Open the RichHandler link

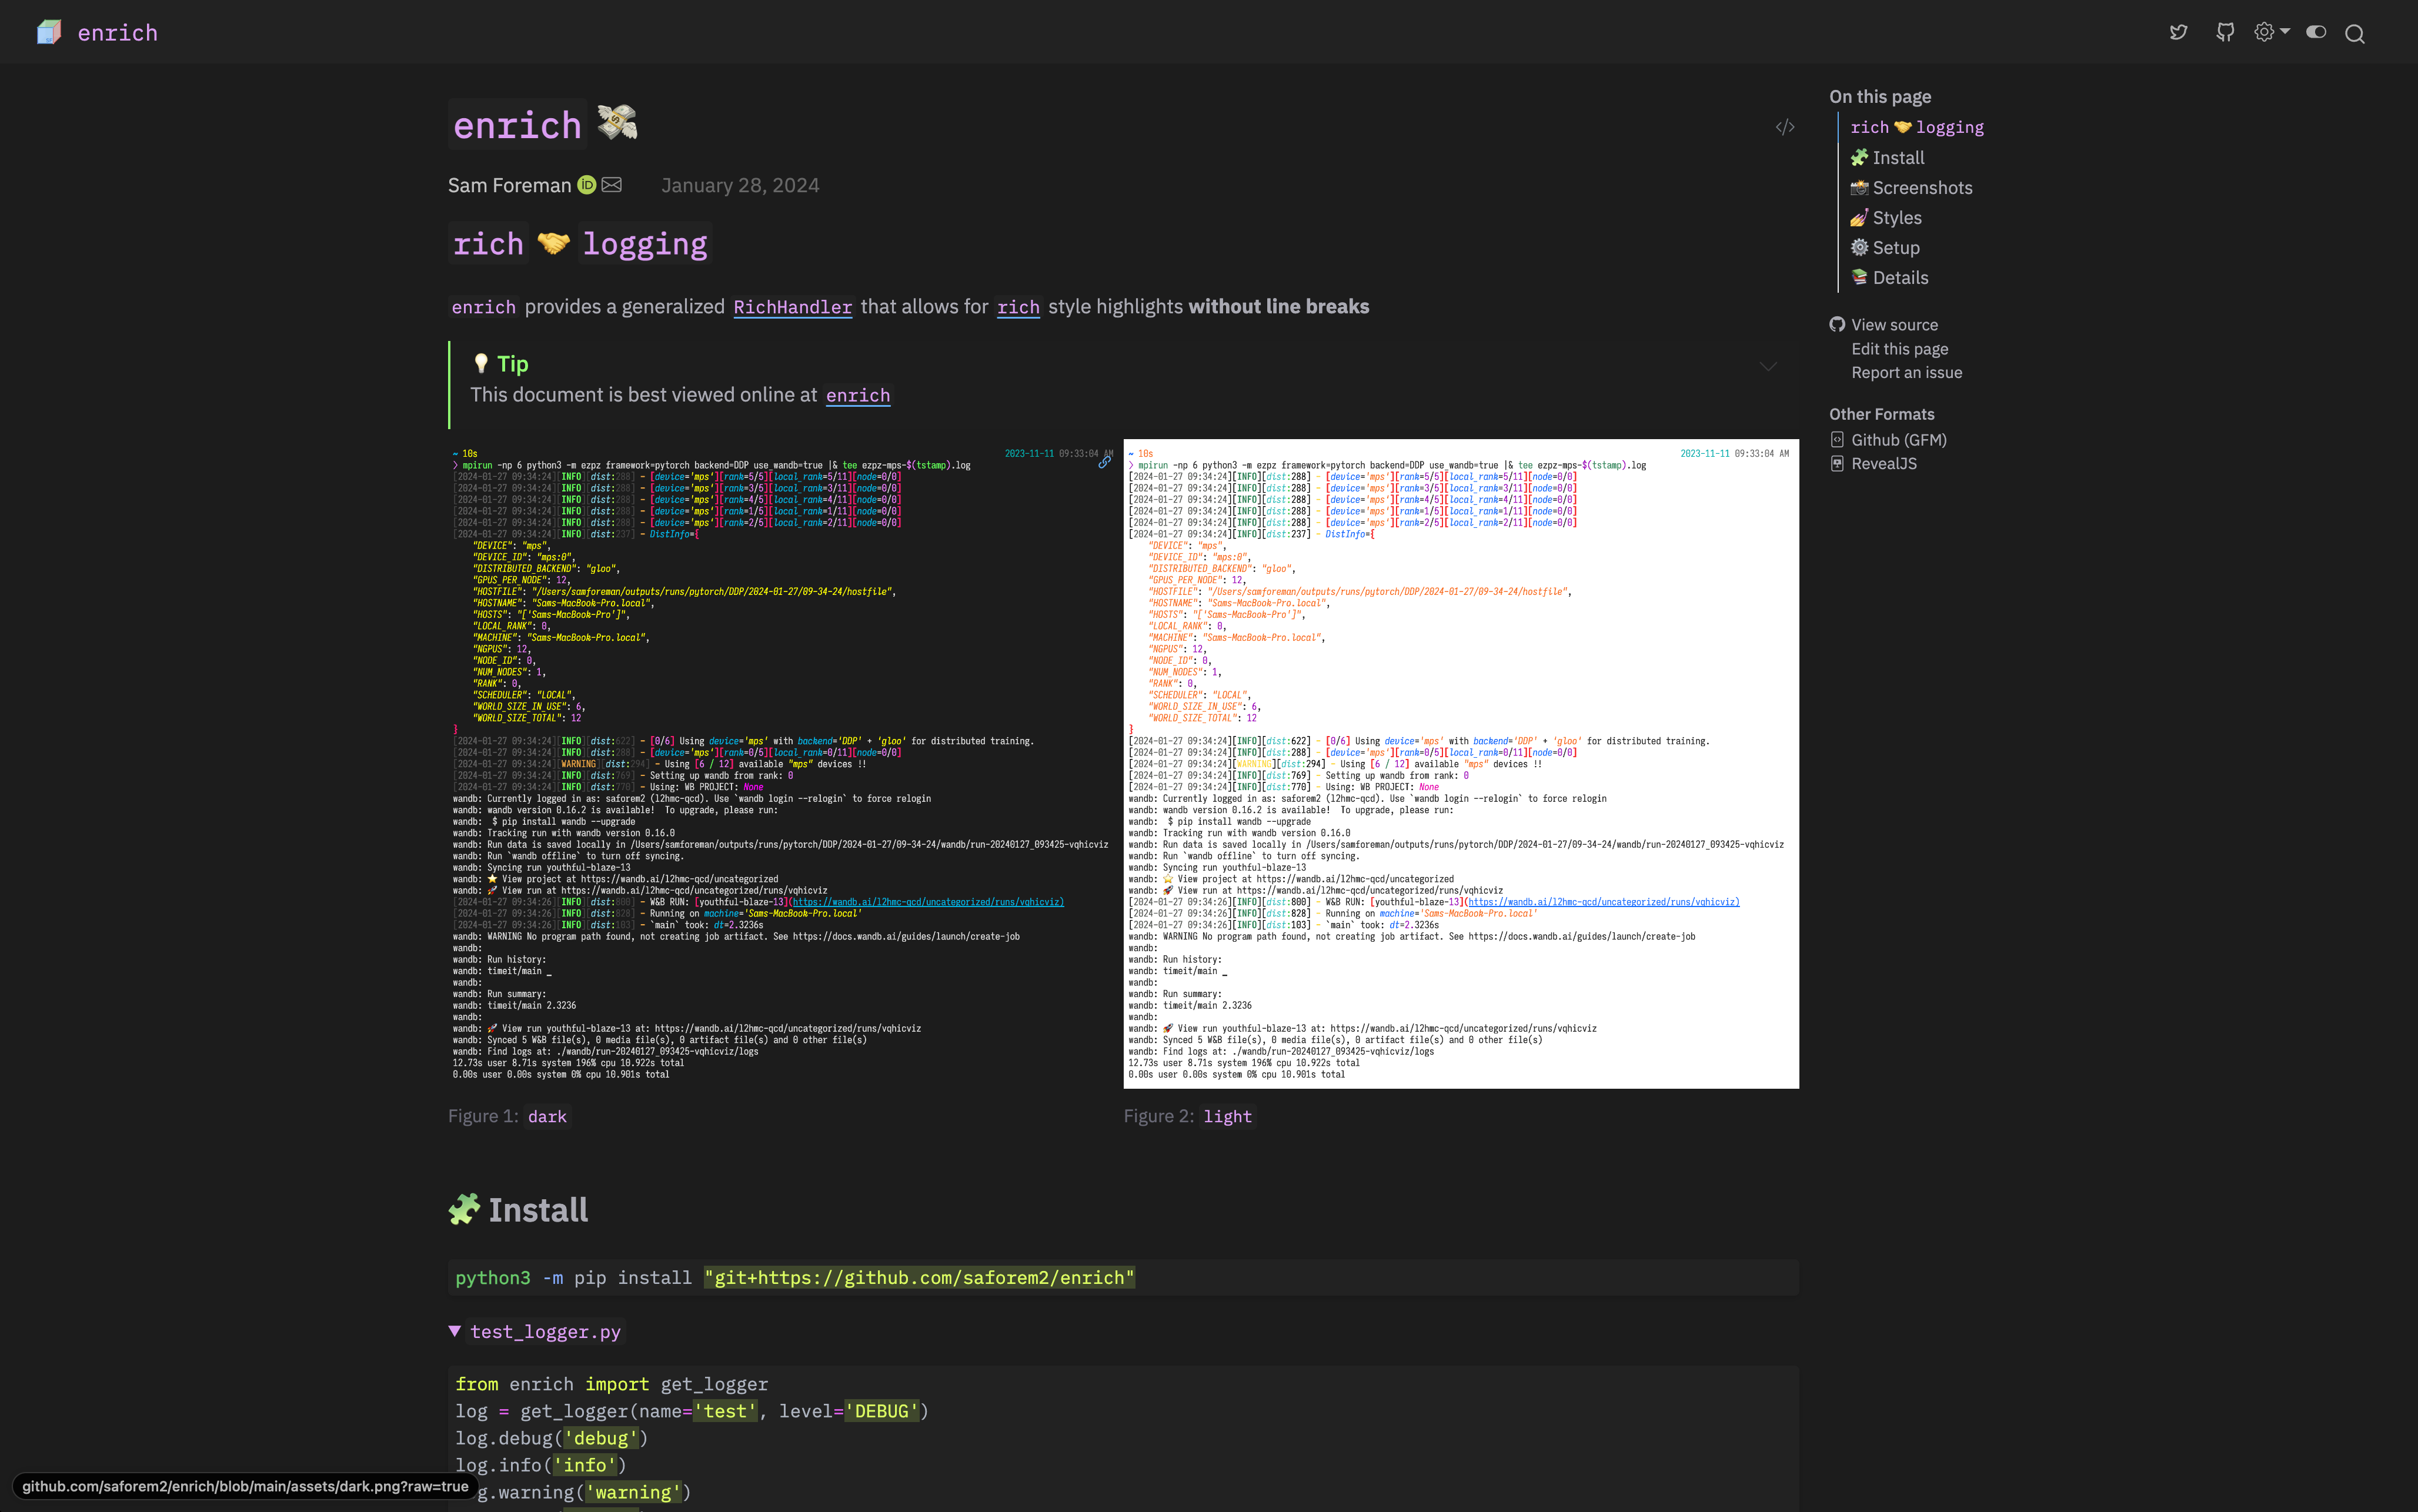coord(792,307)
